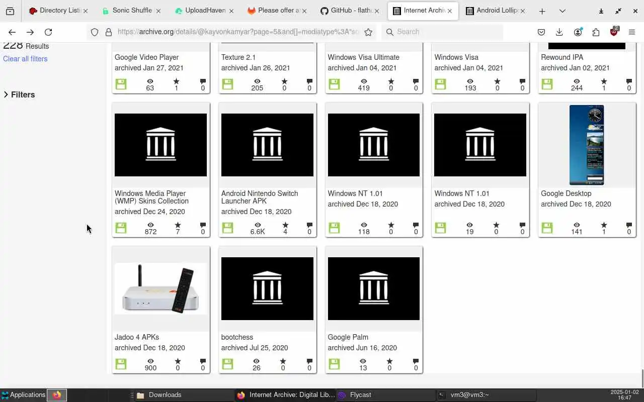This screenshot has height=402, width=644.
Task: Switch to 'Please offer' GitLab tab
Action: pyautogui.click(x=276, y=11)
